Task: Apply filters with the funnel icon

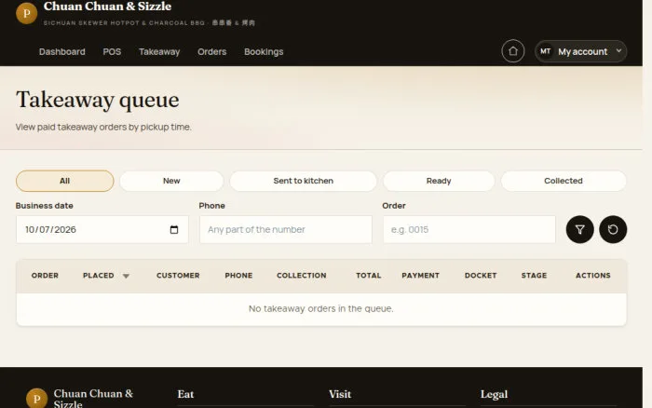Action: click(579, 229)
